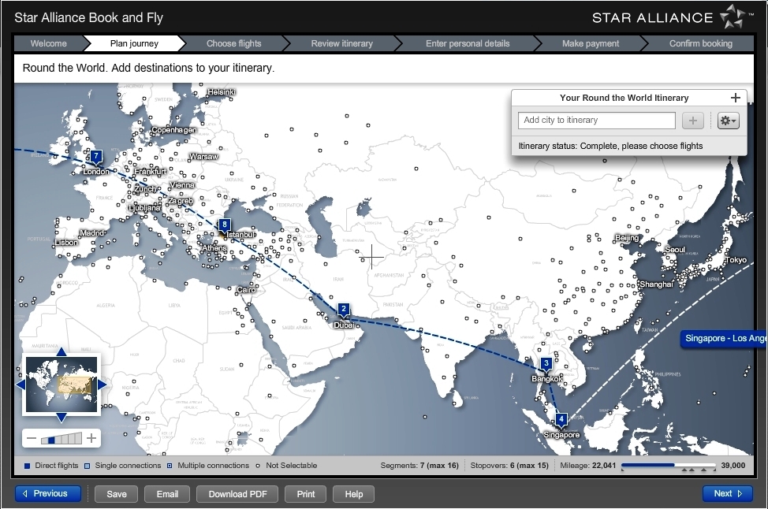Click the Singapore stop marker 4

click(561, 419)
